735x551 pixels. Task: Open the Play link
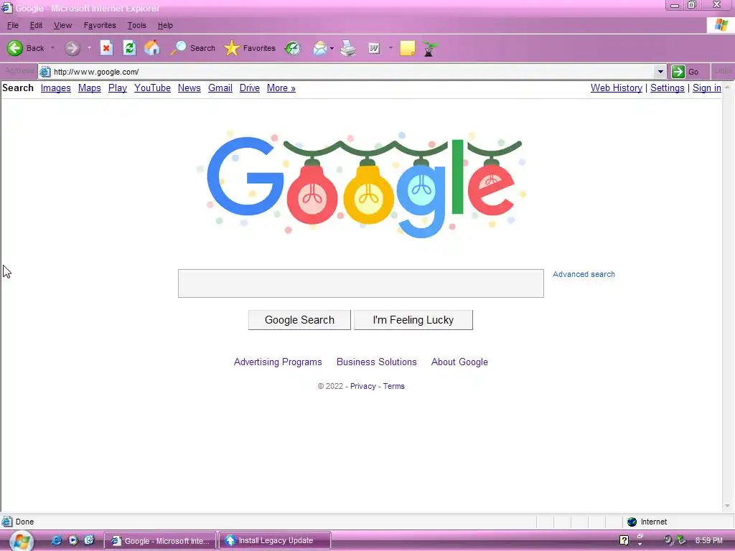coord(118,88)
